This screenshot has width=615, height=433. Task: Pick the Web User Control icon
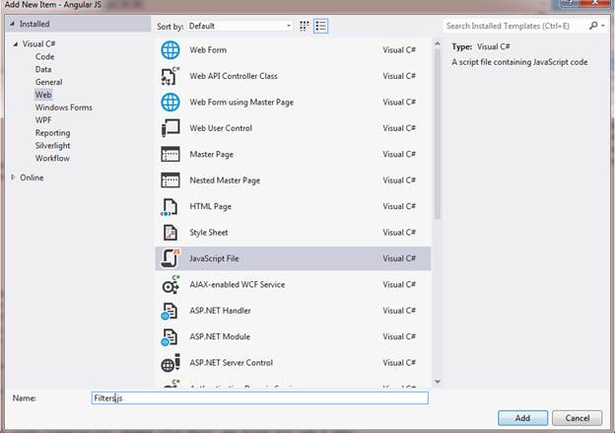tap(171, 128)
